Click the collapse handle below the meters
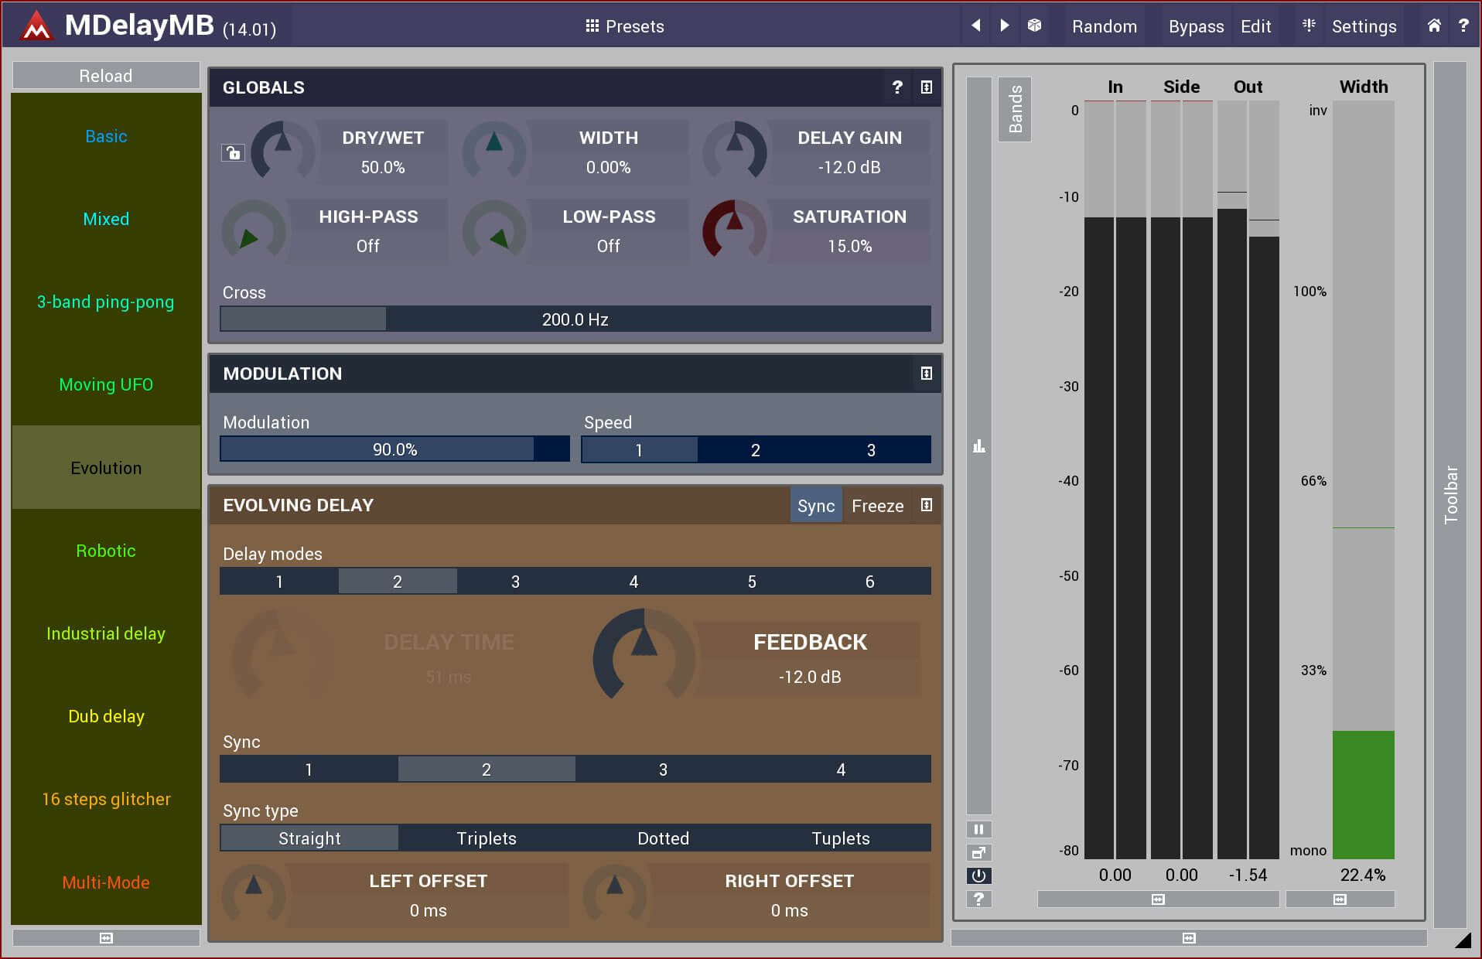Image resolution: width=1482 pixels, height=959 pixels. [1158, 899]
